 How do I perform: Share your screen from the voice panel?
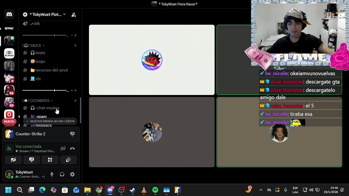[x=32, y=160]
